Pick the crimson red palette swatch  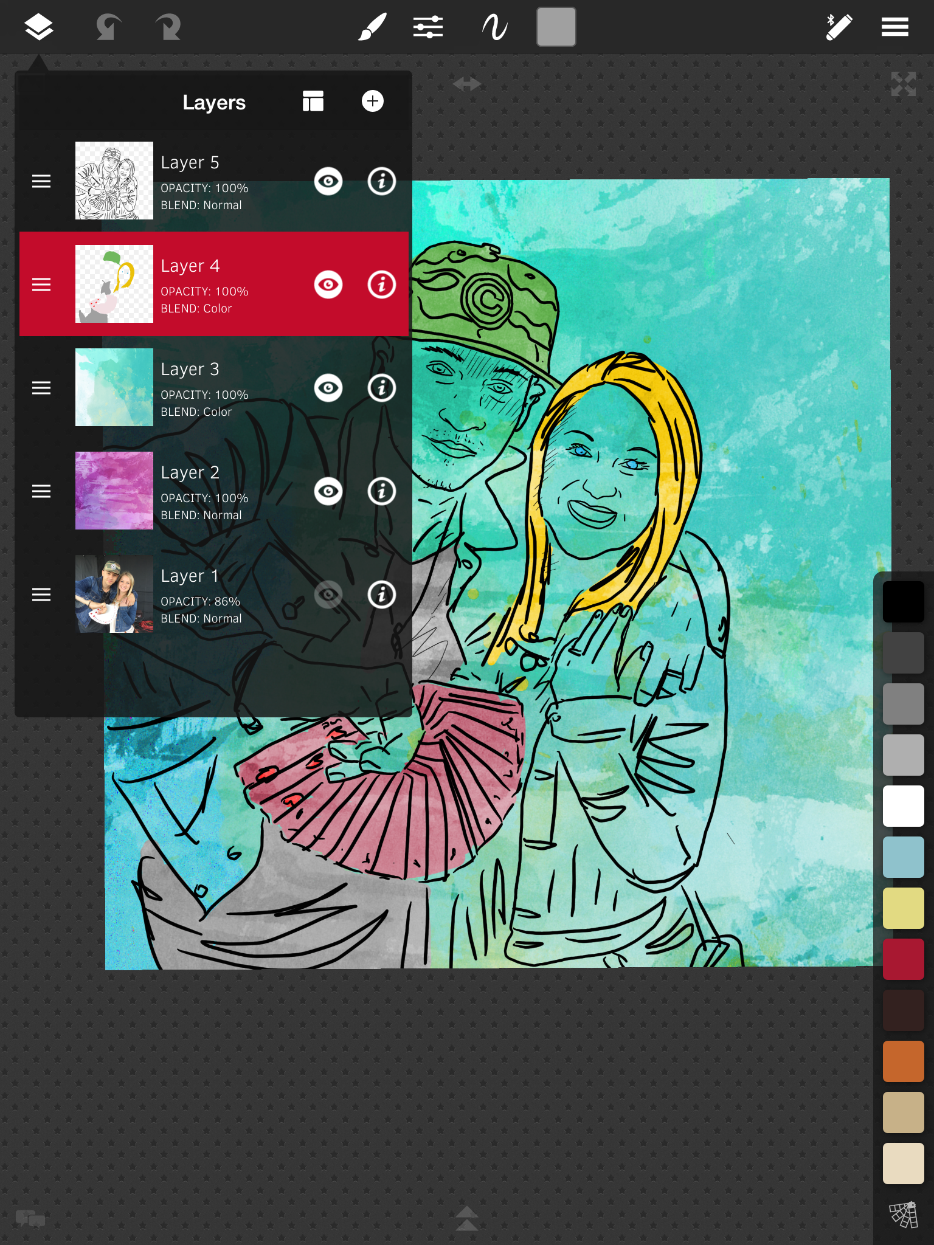tap(904, 959)
